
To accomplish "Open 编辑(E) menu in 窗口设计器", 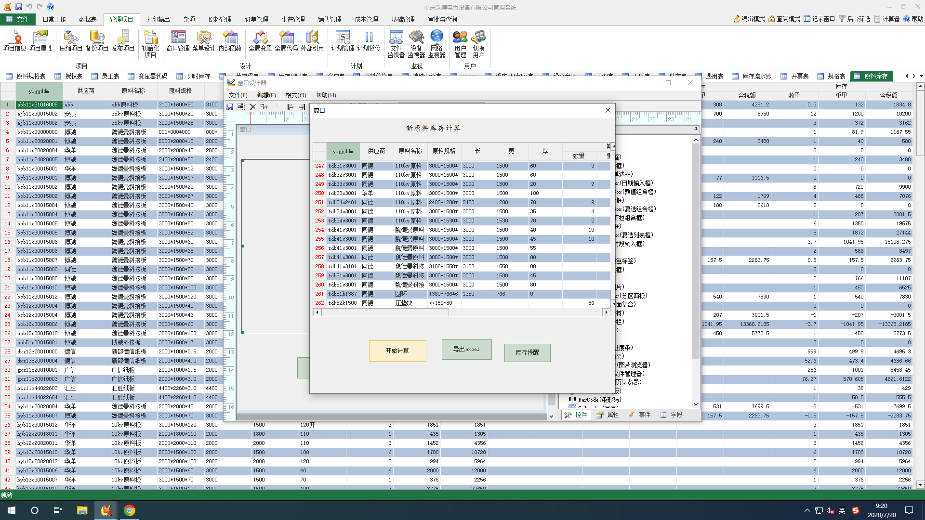I will [x=266, y=95].
